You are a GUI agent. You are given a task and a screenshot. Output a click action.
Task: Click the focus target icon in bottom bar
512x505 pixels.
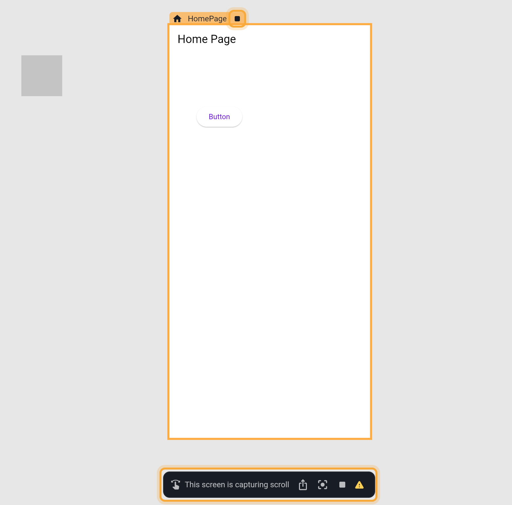pyautogui.click(x=323, y=485)
